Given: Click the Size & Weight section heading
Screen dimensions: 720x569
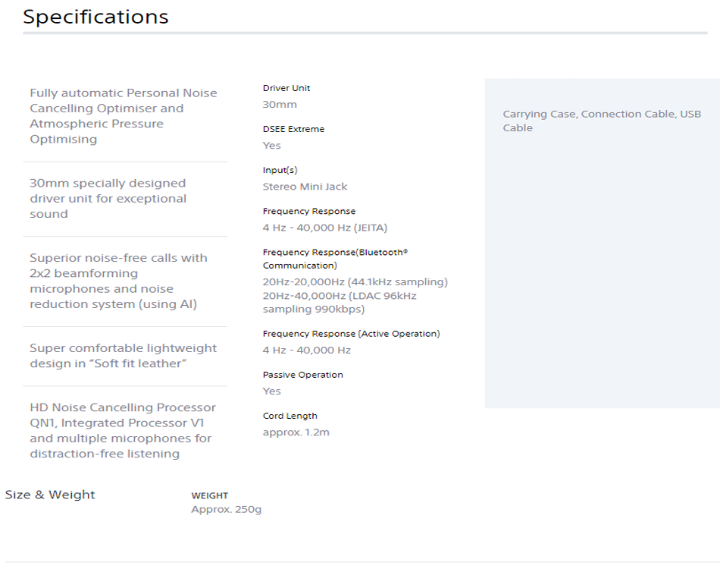Looking at the screenshot, I should (50, 495).
